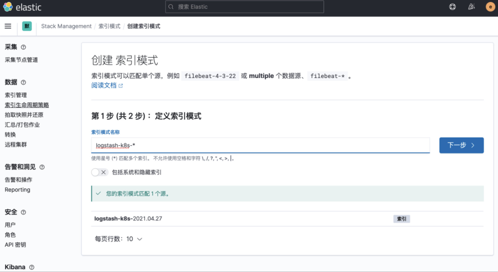Open the 下一步 chevron control
The image size is (498, 272).
click(473, 145)
